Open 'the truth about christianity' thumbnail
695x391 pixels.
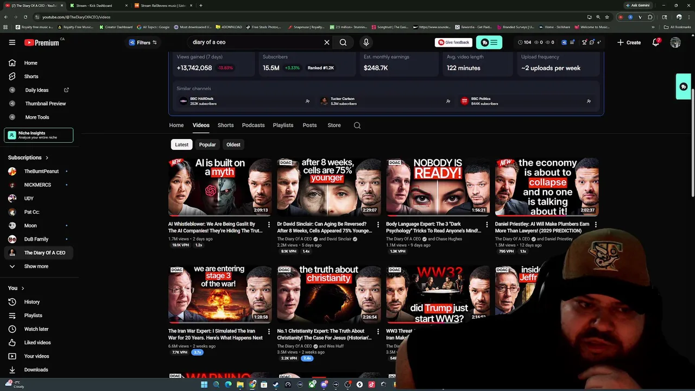click(329, 294)
